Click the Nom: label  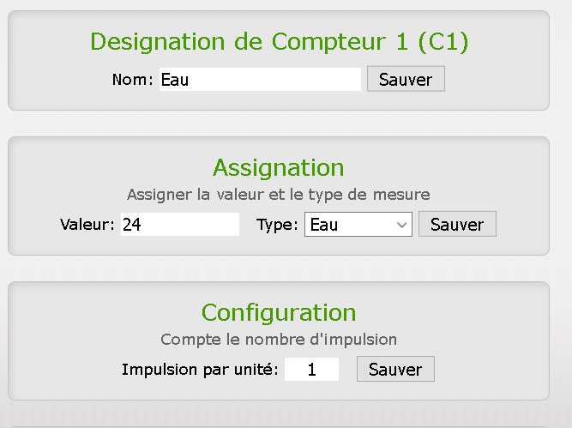coord(132,80)
